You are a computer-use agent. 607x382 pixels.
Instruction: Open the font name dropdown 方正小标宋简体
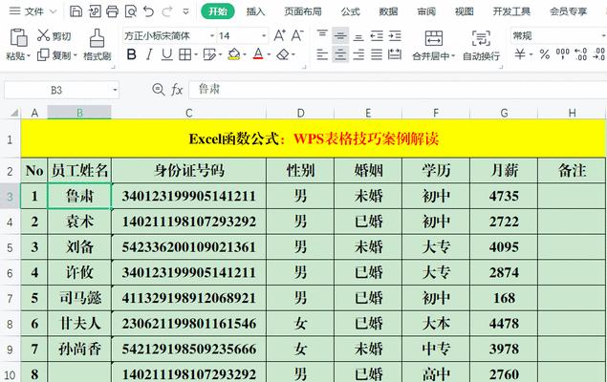(212, 36)
